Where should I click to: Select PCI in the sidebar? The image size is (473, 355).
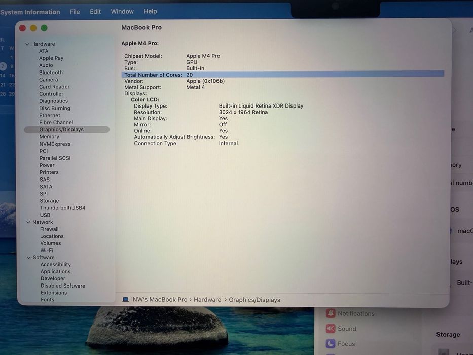[44, 151]
